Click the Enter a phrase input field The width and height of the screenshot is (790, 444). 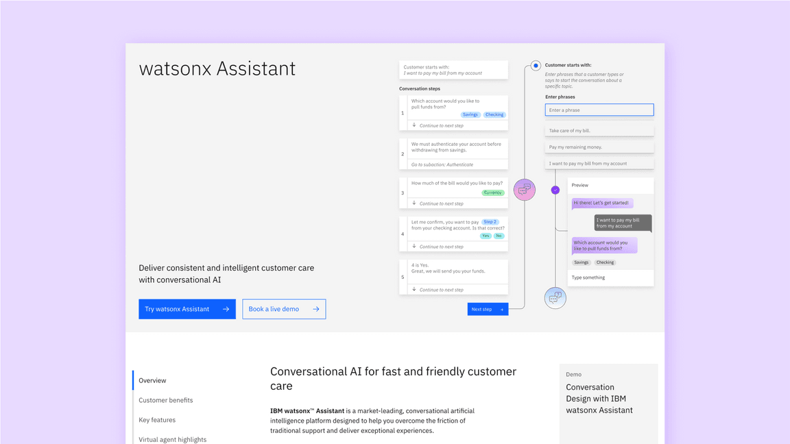pos(599,110)
